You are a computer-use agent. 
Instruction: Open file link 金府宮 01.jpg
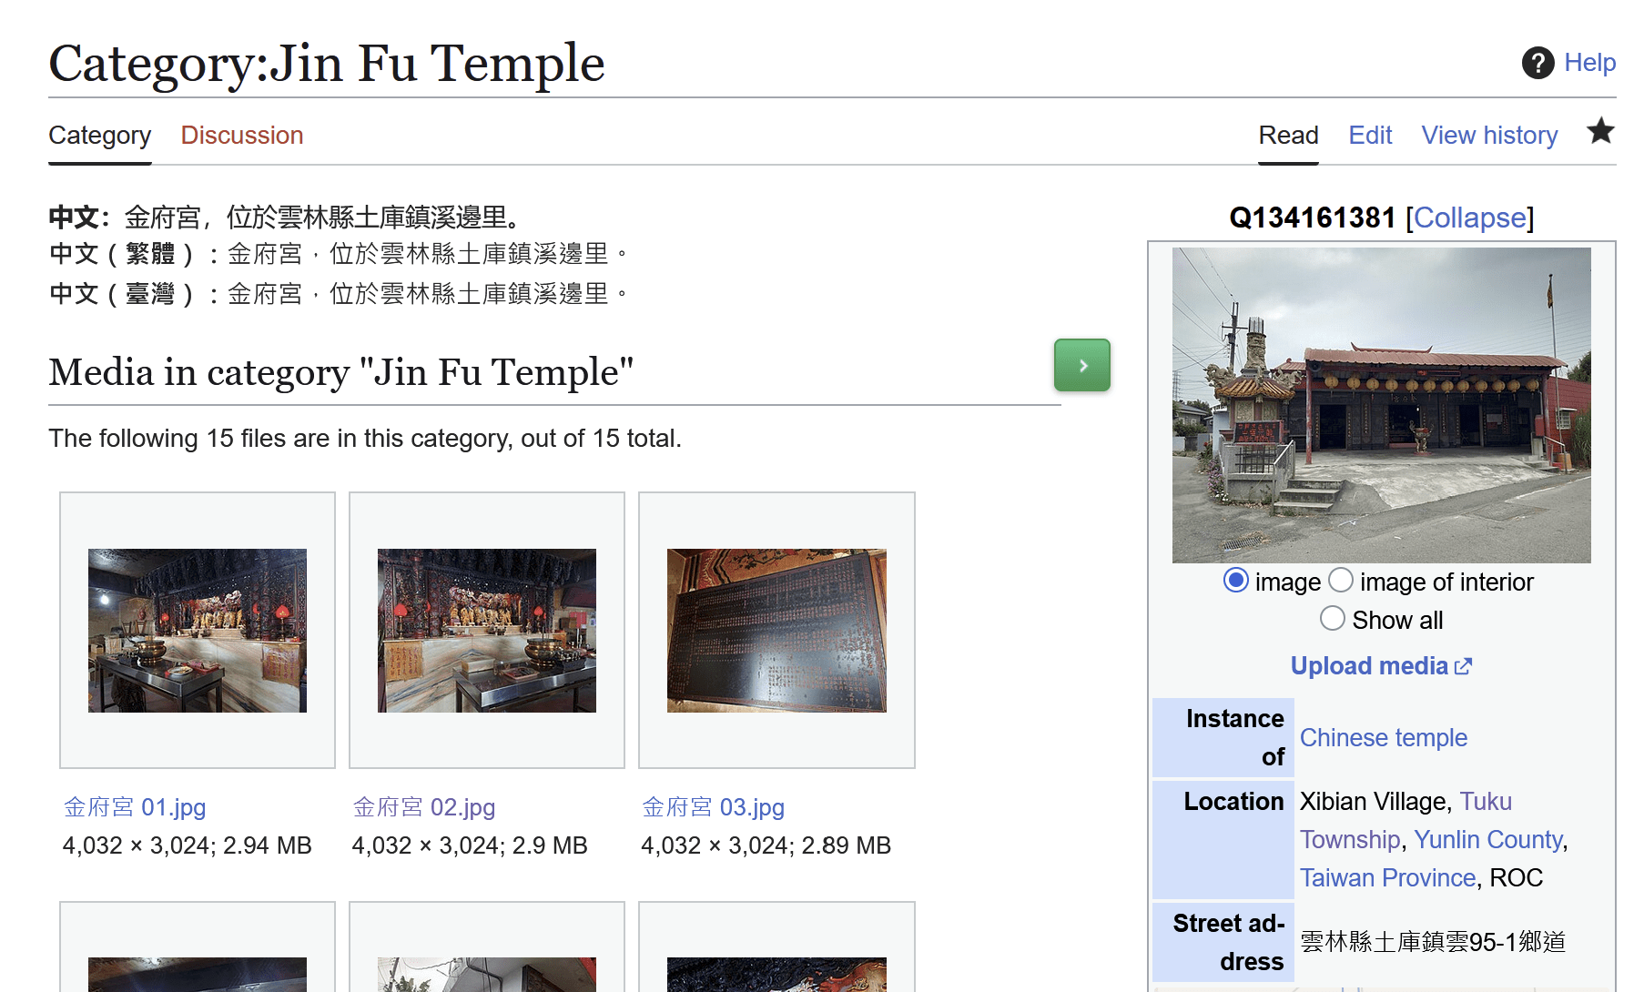[135, 807]
